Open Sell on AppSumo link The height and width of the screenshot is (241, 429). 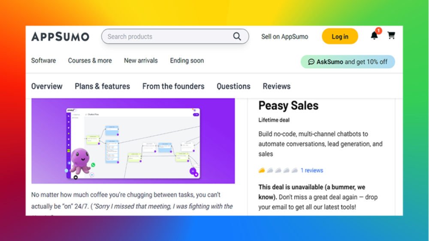(284, 36)
